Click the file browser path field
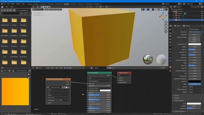Image resolution: width=204 pixels, height=115 pixels. 23,10
